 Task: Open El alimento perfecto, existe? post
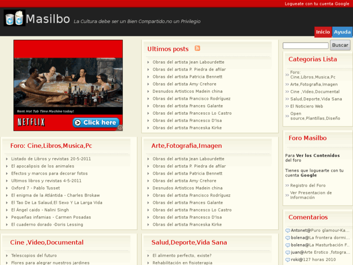click(182, 256)
